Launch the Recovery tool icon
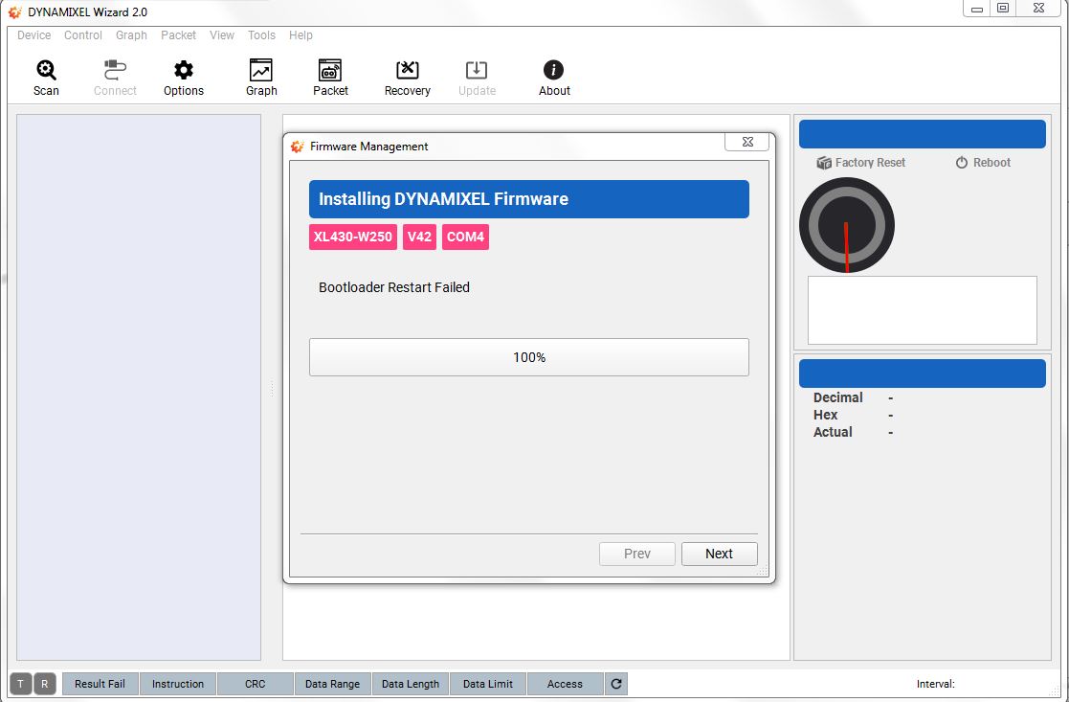Screen dimensions: 1069x702 coord(407,70)
